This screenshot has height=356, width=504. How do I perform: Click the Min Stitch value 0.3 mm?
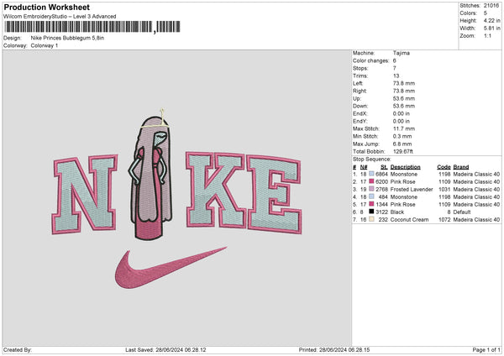click(x=402, y=136)
